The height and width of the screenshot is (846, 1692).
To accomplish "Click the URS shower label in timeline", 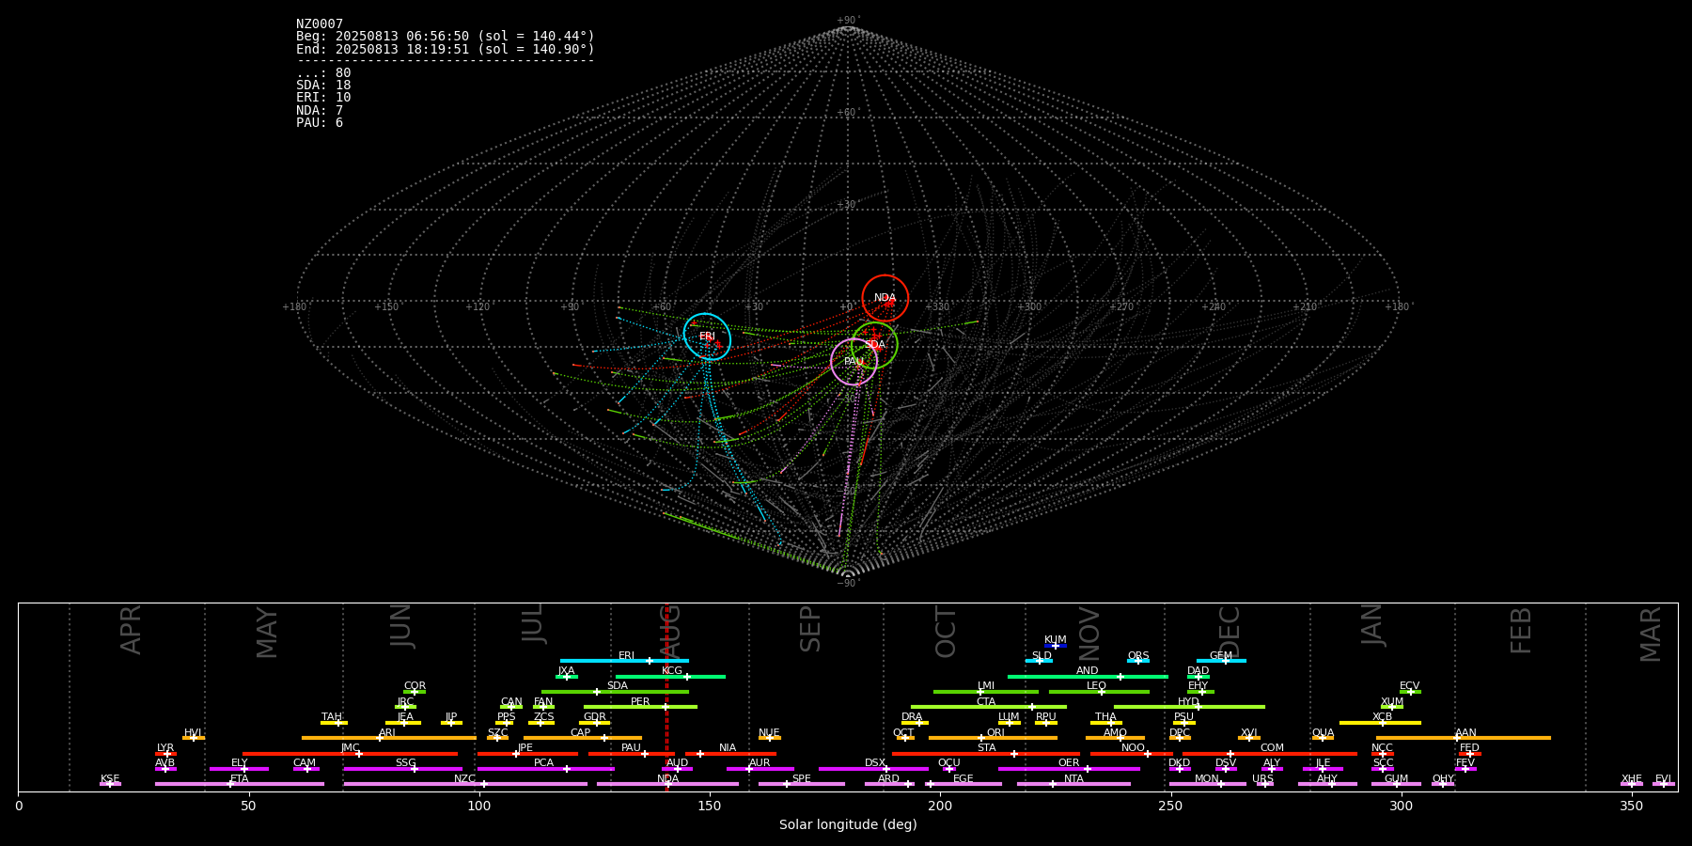I will pos(1262,779).
